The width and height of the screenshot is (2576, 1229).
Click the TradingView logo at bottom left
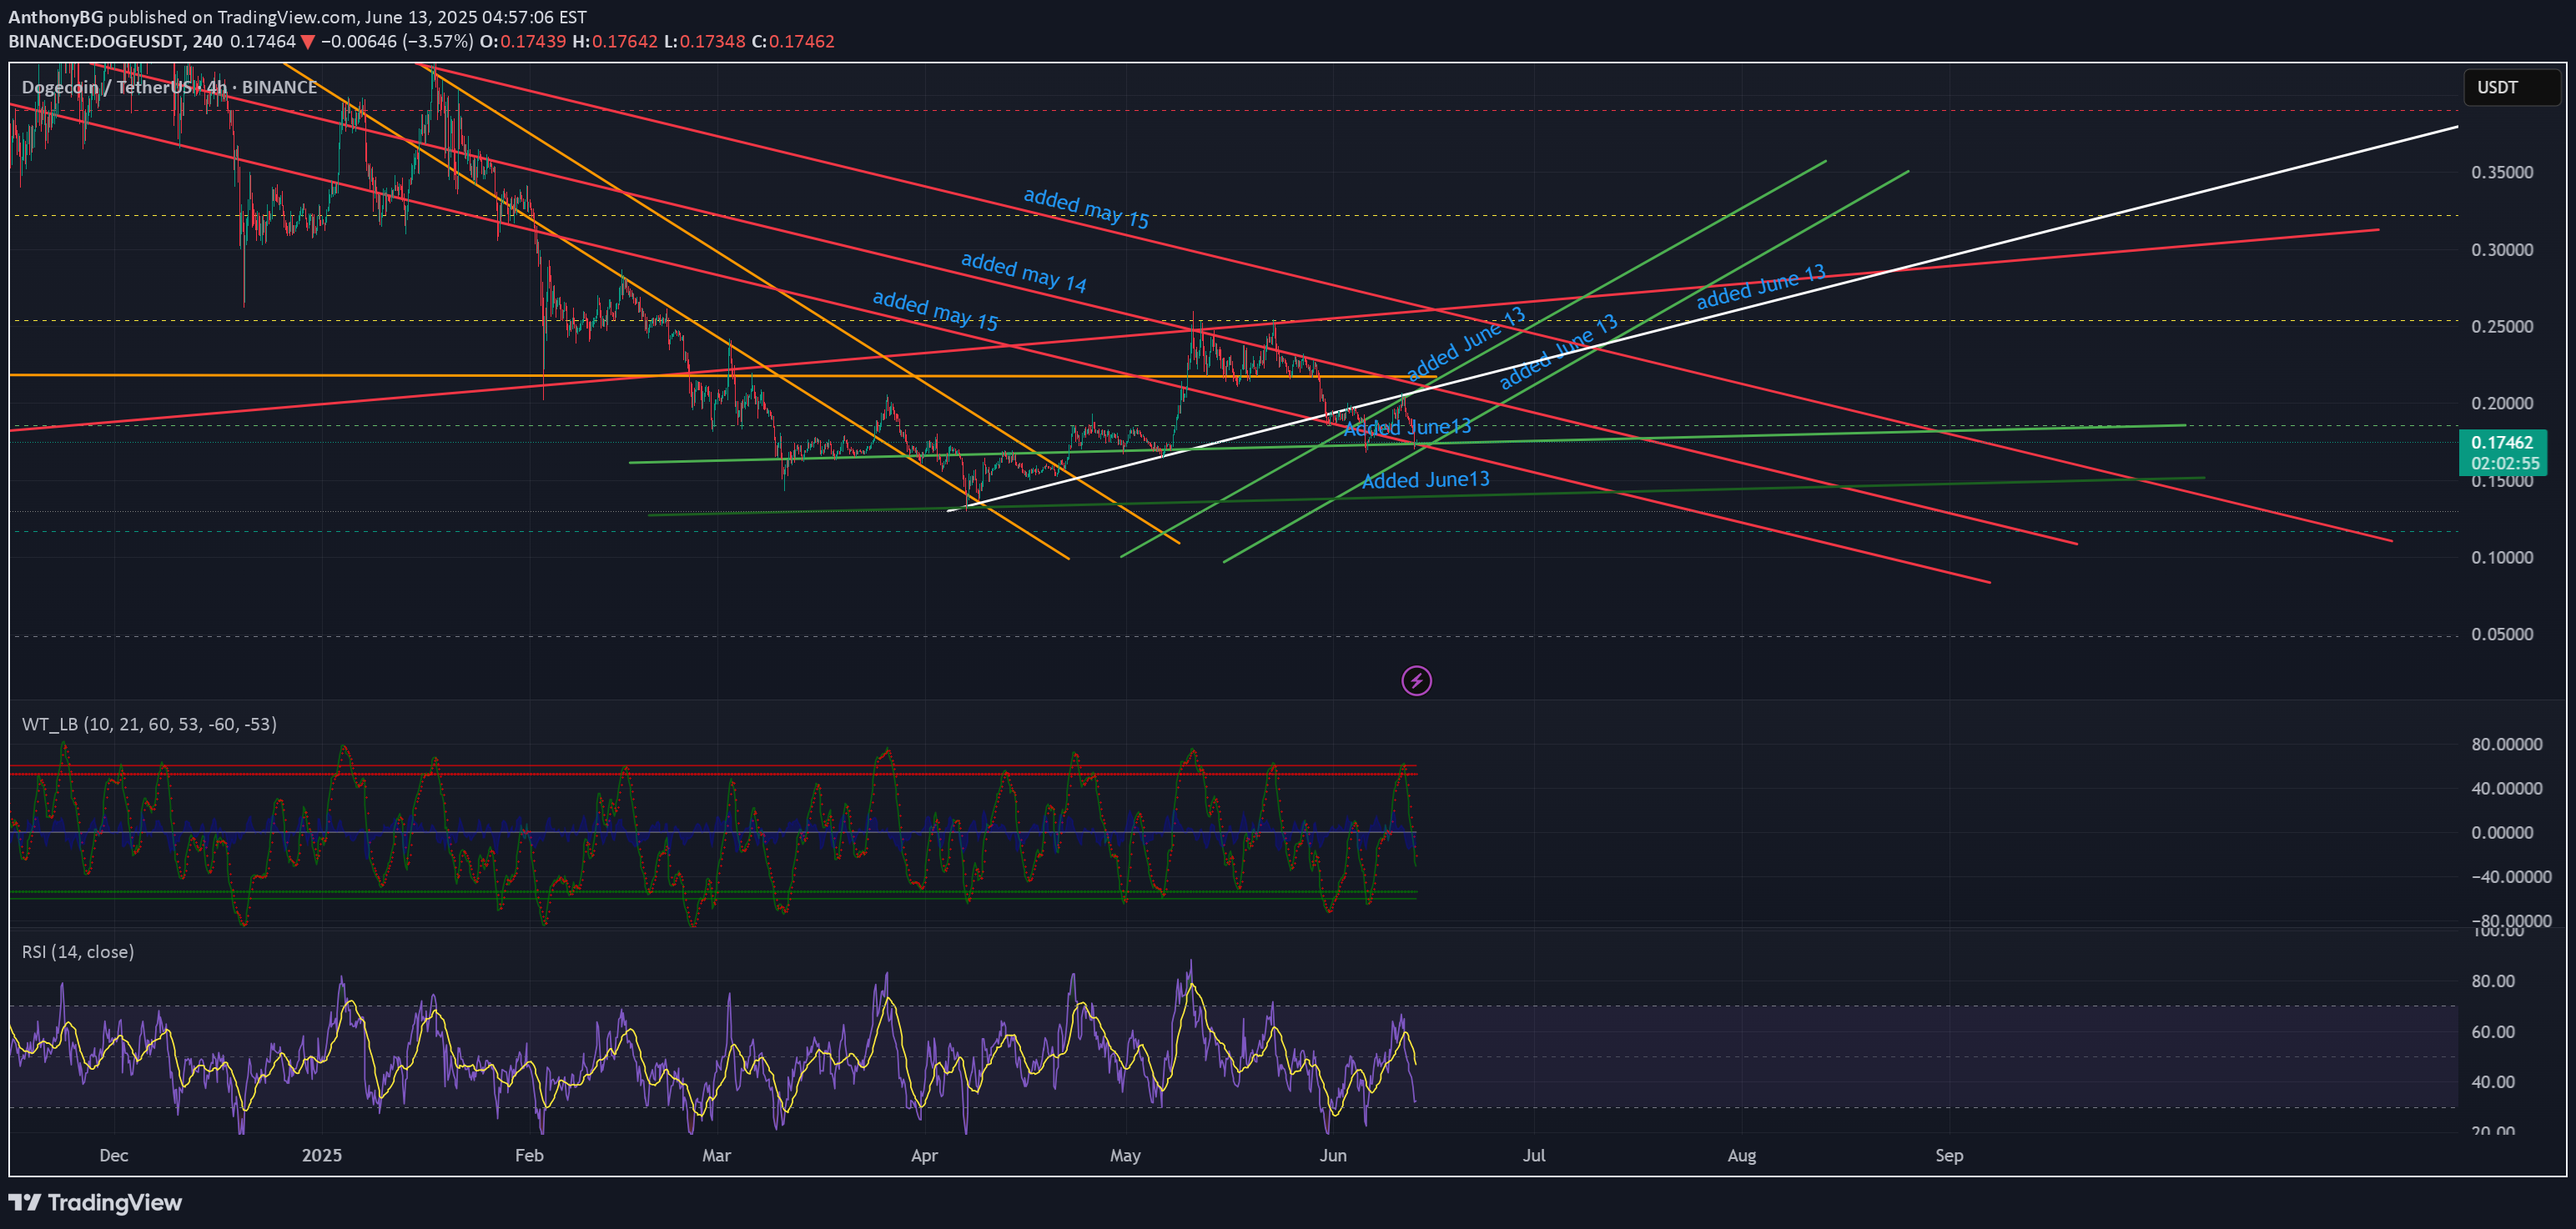tap(96, 1202)
